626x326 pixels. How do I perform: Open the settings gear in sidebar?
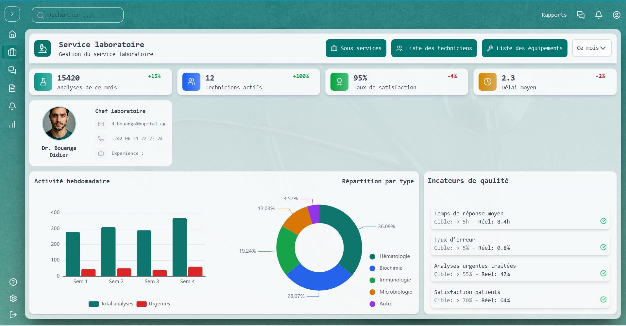click(x=13, y=298)
